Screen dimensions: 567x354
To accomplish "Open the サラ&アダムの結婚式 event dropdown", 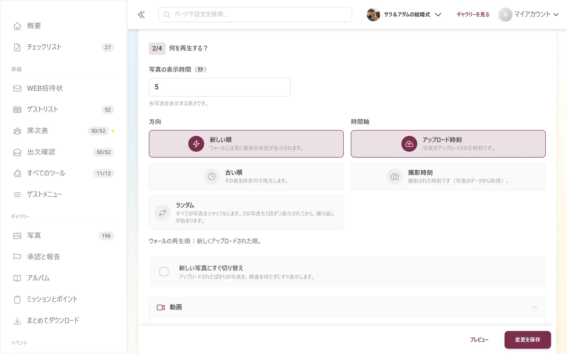I will 404,15.
